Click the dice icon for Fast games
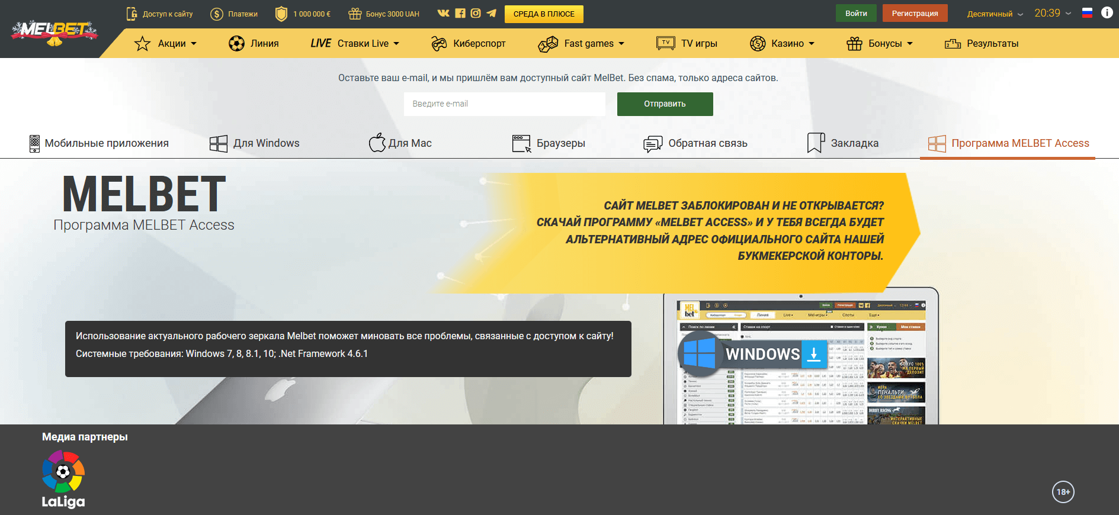This screenshot has width=1119, height=515. tap(548, 44)
